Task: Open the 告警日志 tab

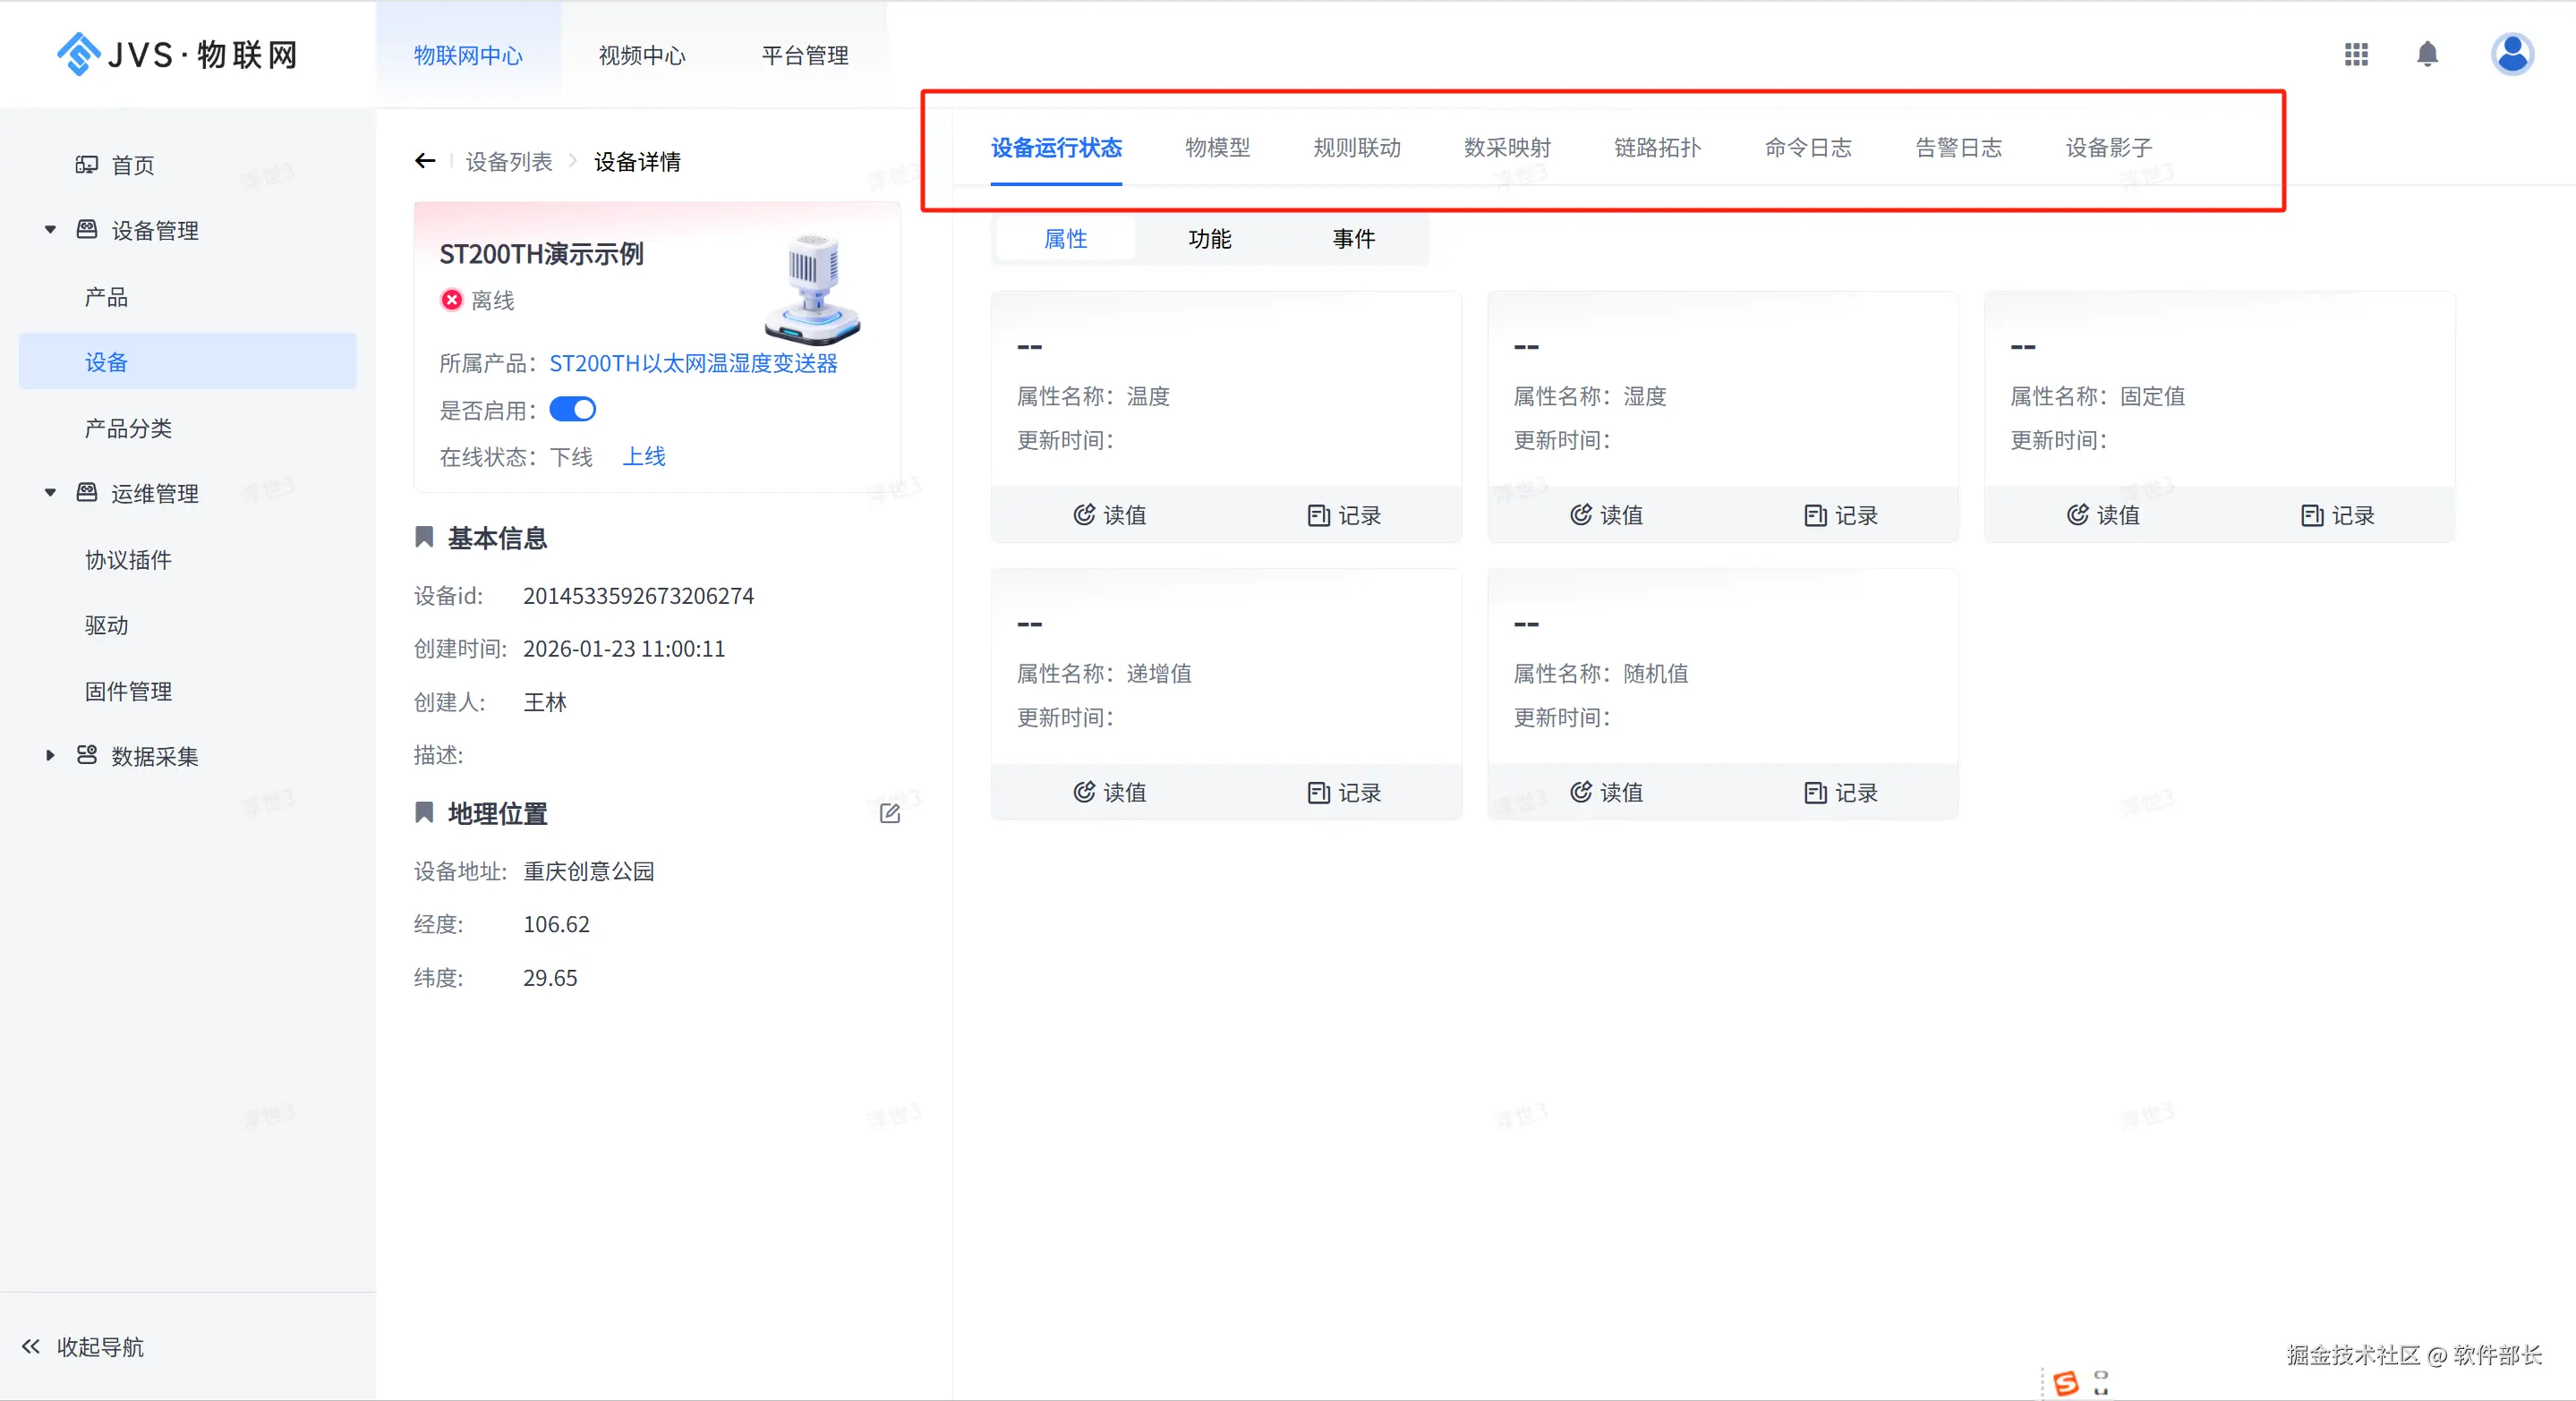Action: pyautogui.click(x=1958, y=148)
